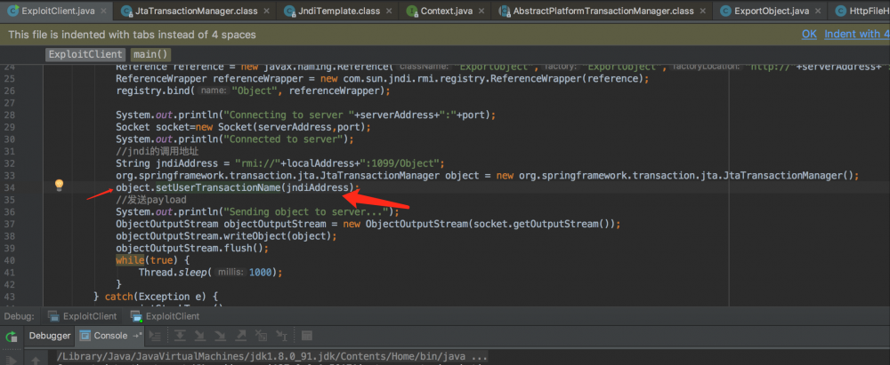Click the Drop Frame icon

pyautogui.click(x=261, y=336)
